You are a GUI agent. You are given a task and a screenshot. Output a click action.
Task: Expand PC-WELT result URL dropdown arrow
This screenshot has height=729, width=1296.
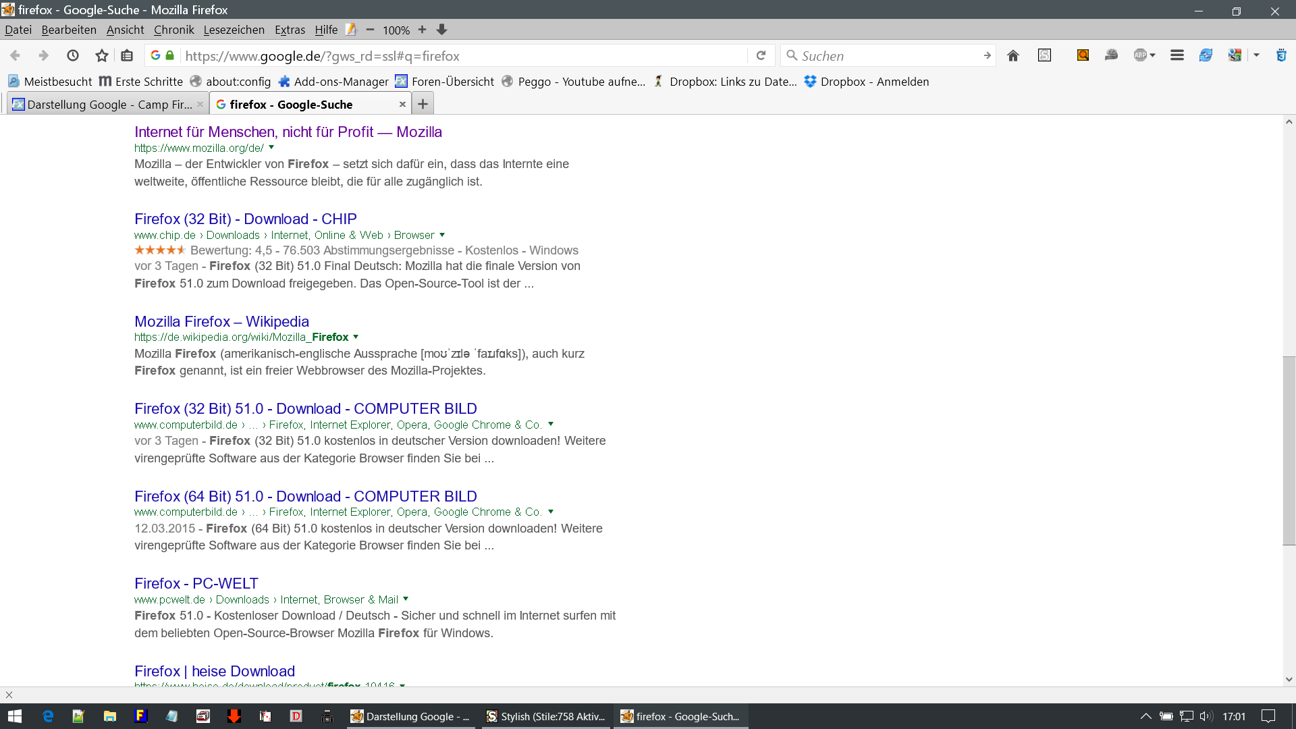[406, 599]
